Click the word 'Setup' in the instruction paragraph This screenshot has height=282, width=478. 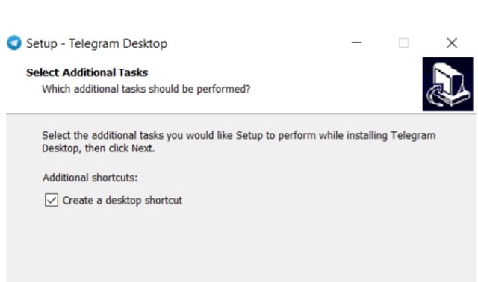[x=249, y=136]
